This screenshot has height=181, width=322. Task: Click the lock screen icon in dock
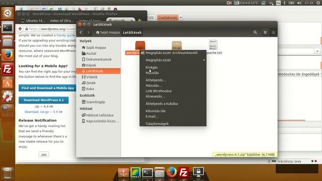point(198,172)
